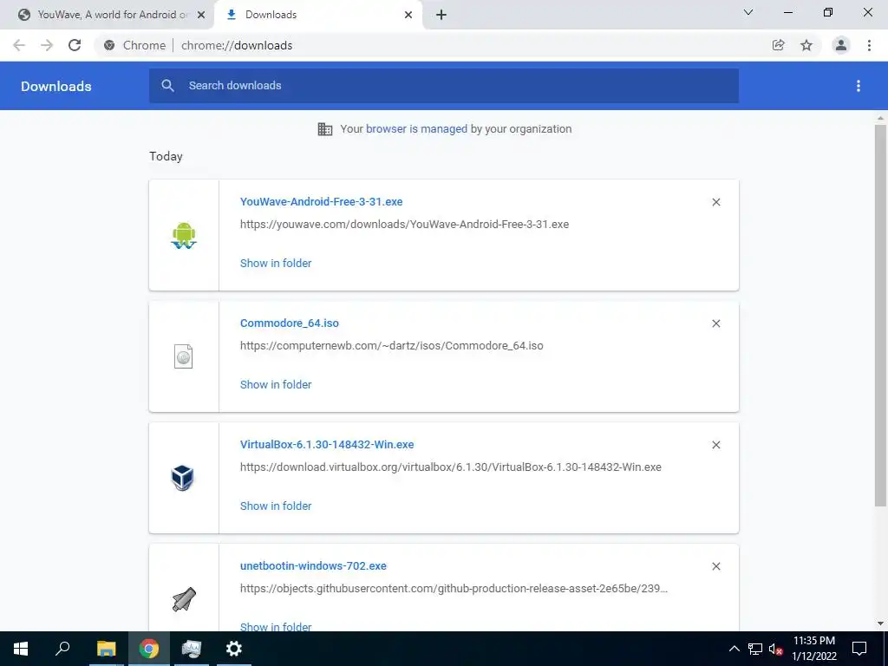Click the download.virtualbox.org URL text
Image resolution: width=888 pixels, height=666 pixels.
click(451, 467)
